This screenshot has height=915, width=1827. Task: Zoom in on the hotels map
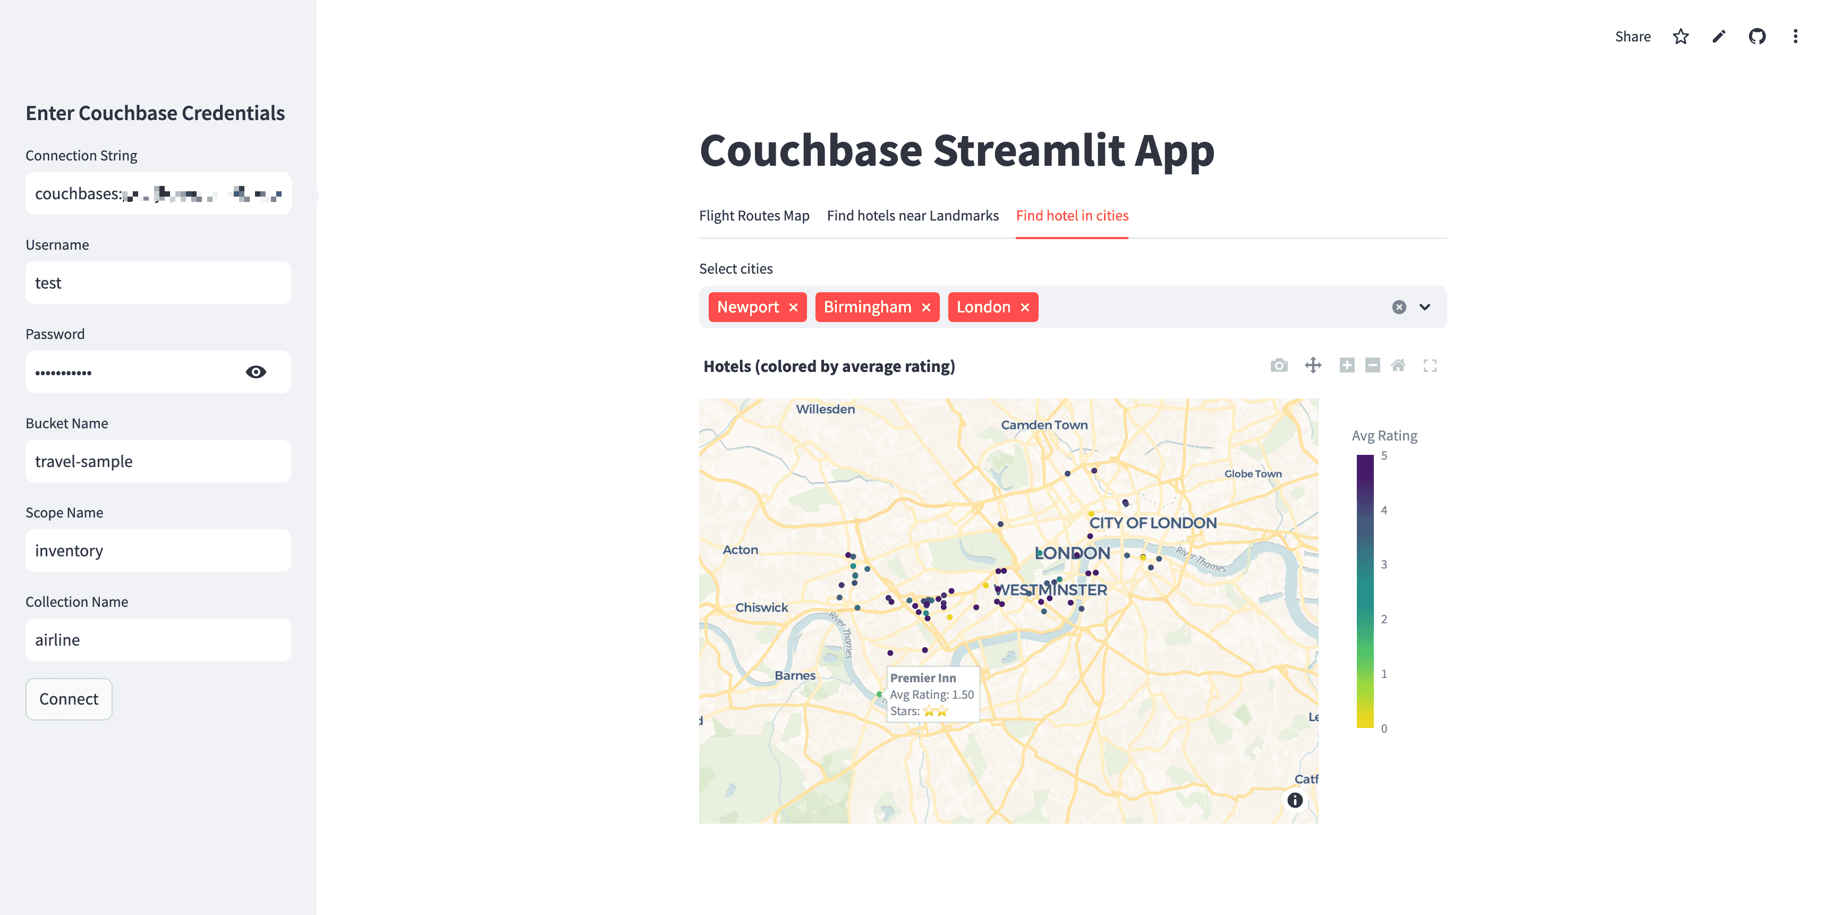coord(1347,366)
